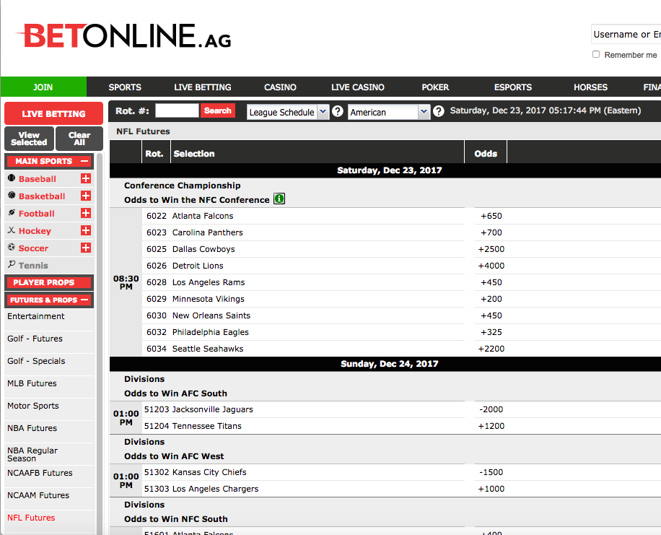Image resolution: width=661 pixels, height=535 pixels.
Task: Expand the Hockey section plus icon
Action: point(86,230)
